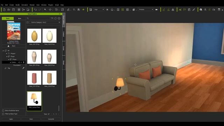Switch to the Pack tab

click(x=8, y=18)
